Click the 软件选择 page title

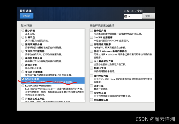point(26,11)
